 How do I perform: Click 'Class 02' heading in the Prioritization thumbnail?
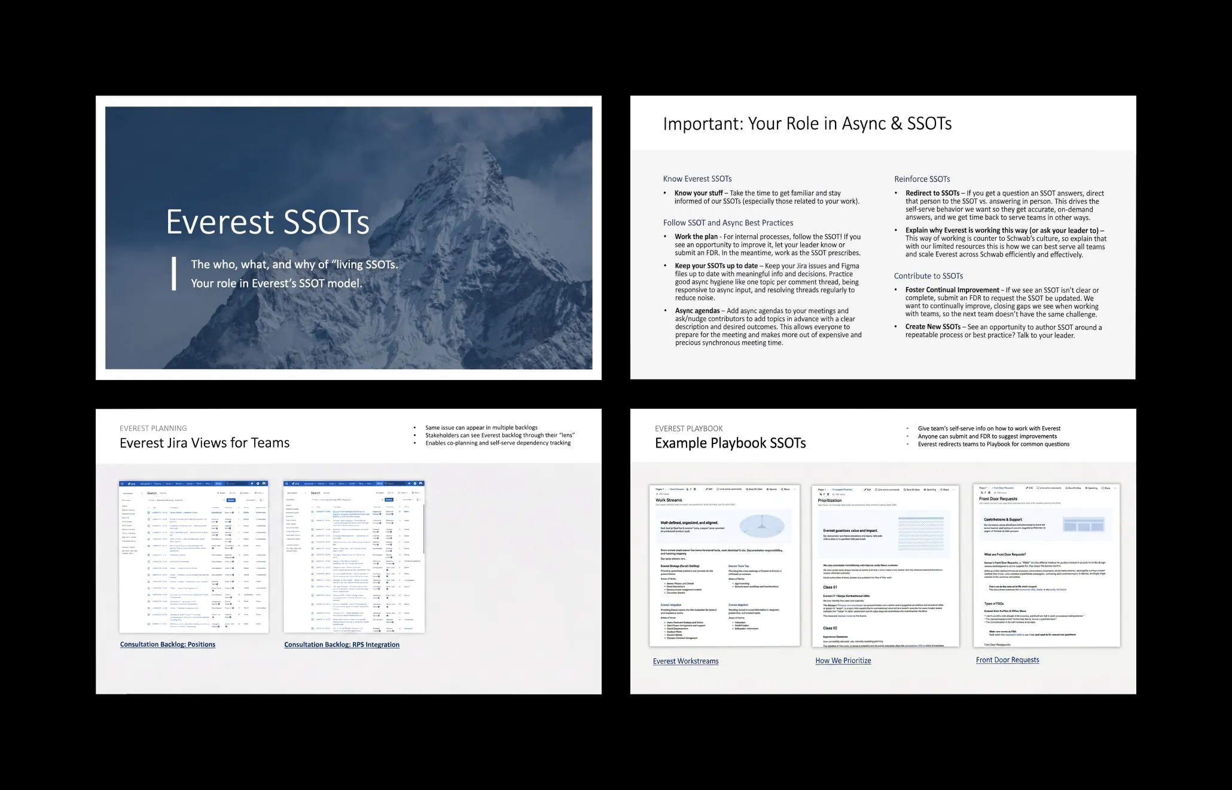tap(830, 628)
